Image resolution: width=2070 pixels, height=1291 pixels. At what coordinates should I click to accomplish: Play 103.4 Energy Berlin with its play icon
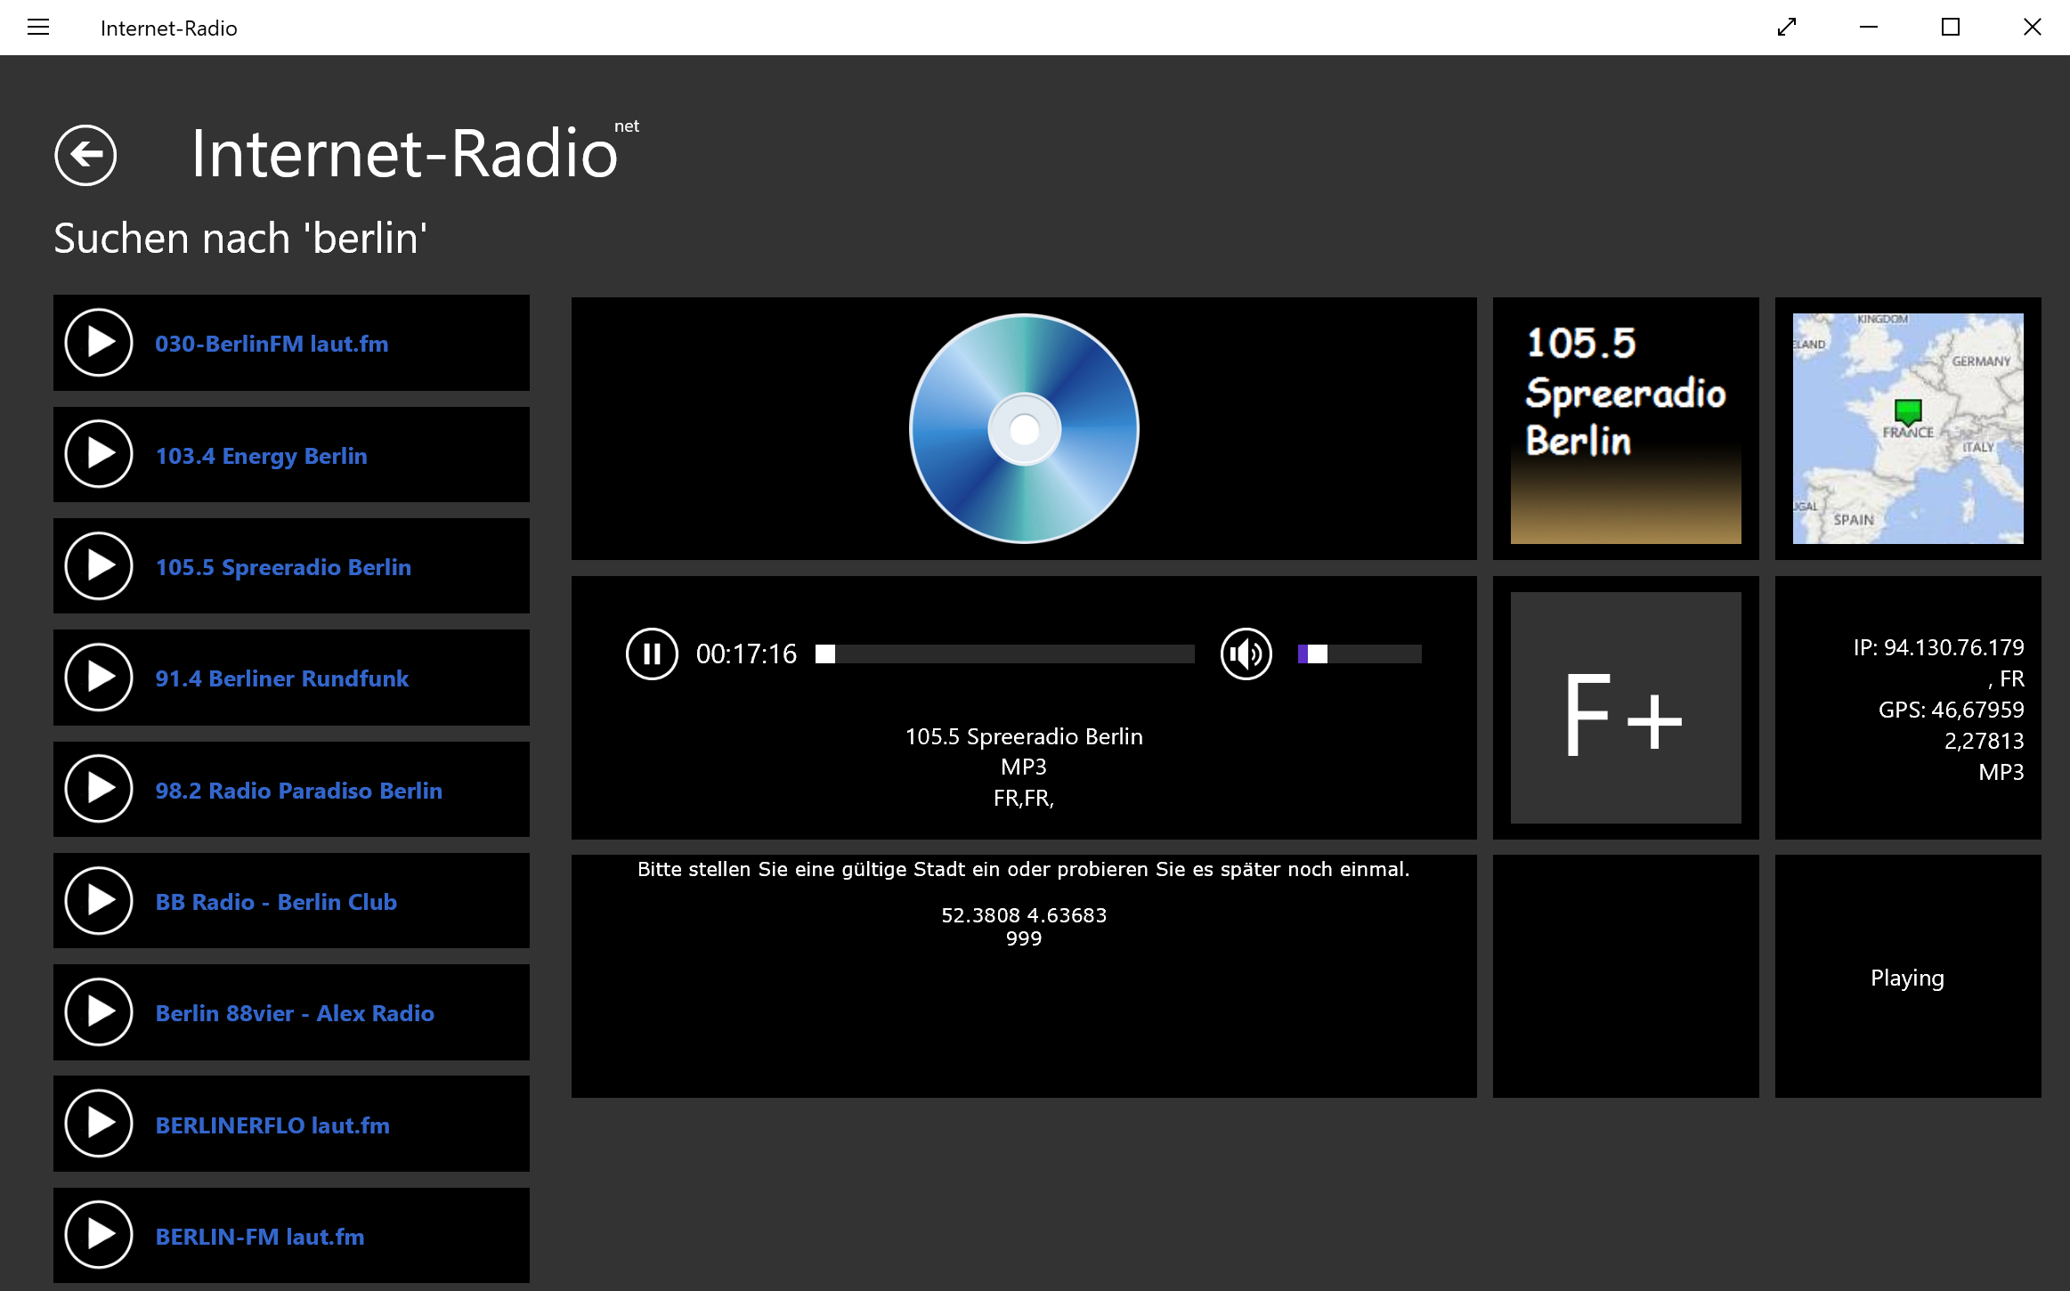coord(99,454)
